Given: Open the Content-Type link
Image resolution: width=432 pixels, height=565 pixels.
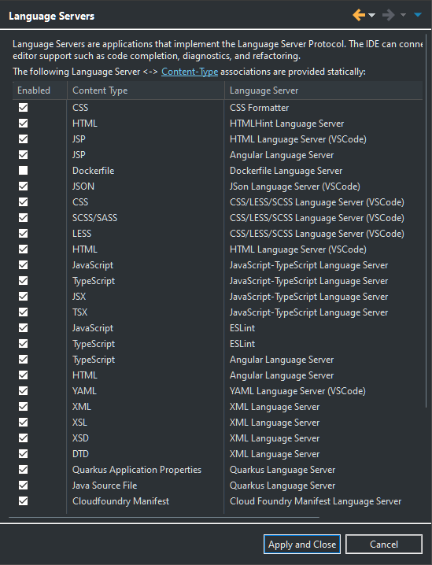Looking at the screenshot, I should 190,72.
